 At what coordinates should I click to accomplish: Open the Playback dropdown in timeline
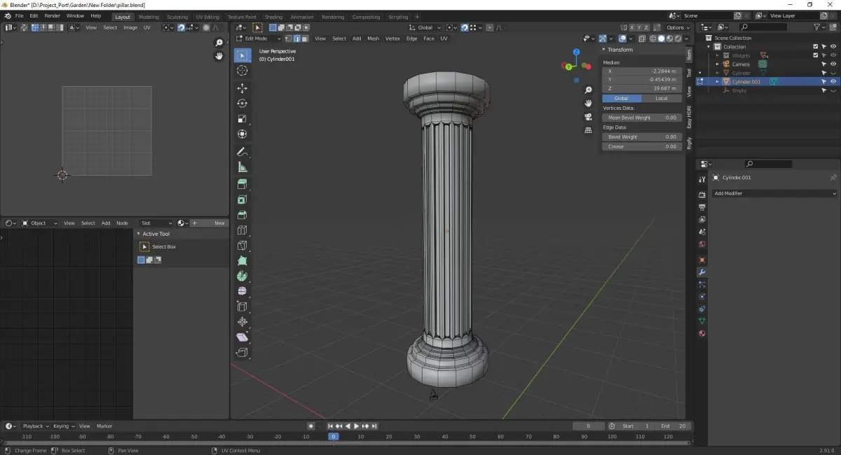click(35, 426)
